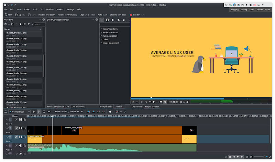Click the Render button
Viewport: 275px width, 162px height.
135,15
